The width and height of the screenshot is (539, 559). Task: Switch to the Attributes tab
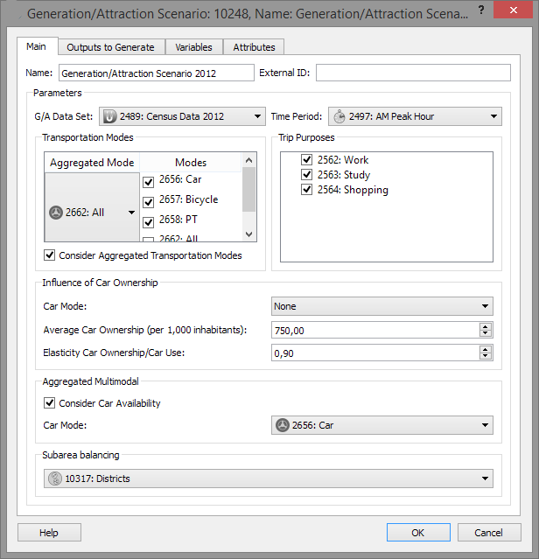pos(254,47)
